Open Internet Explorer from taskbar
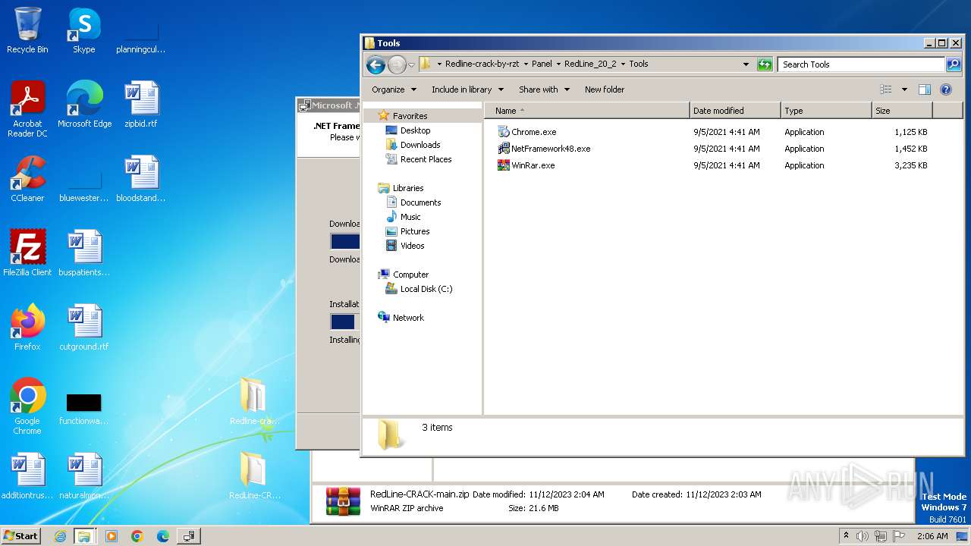Viewport: 971px width, 546px height. [x=60, y=536]
